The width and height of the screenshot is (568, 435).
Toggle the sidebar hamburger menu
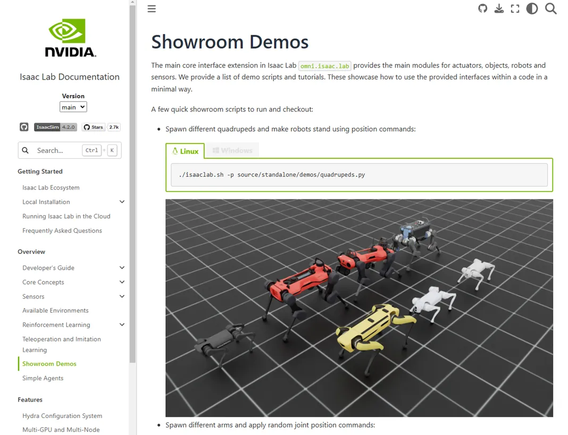click(152, 8)
